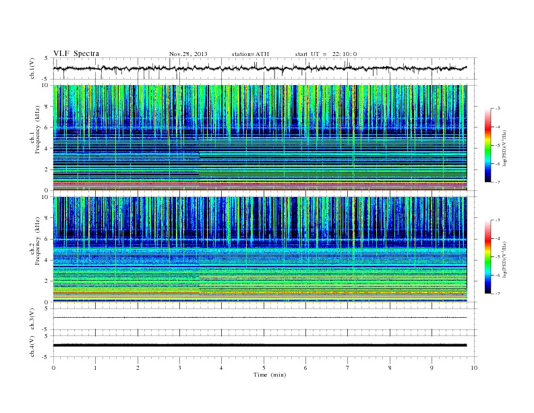
Task: Click the '0' tick on the time axis
Action: pyautogui.click(x=53, y=368)
